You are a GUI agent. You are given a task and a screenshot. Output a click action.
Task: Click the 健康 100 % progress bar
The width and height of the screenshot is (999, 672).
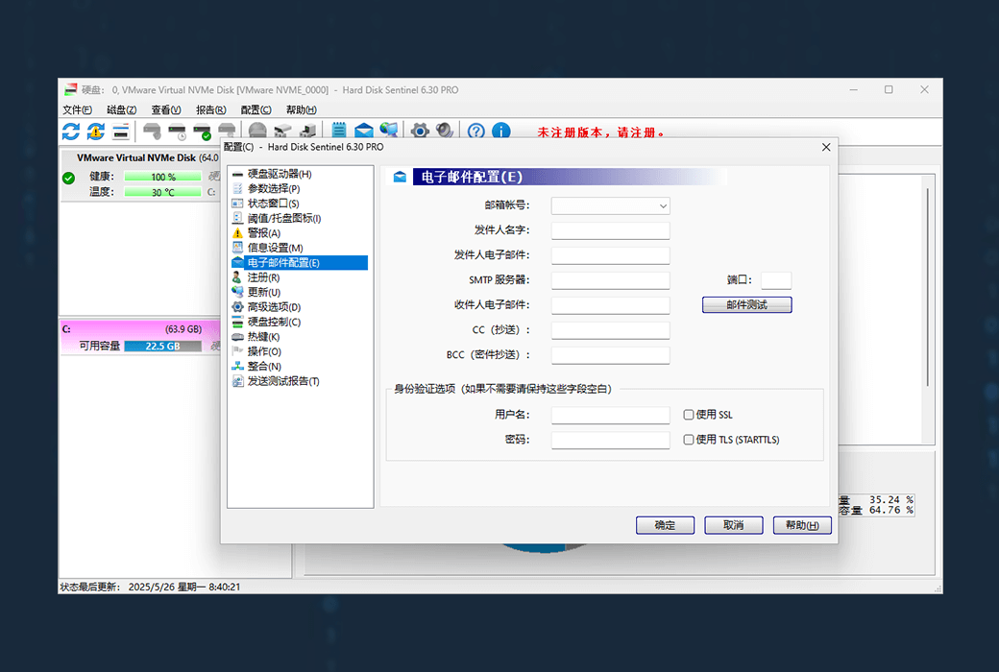click(163, 177)
